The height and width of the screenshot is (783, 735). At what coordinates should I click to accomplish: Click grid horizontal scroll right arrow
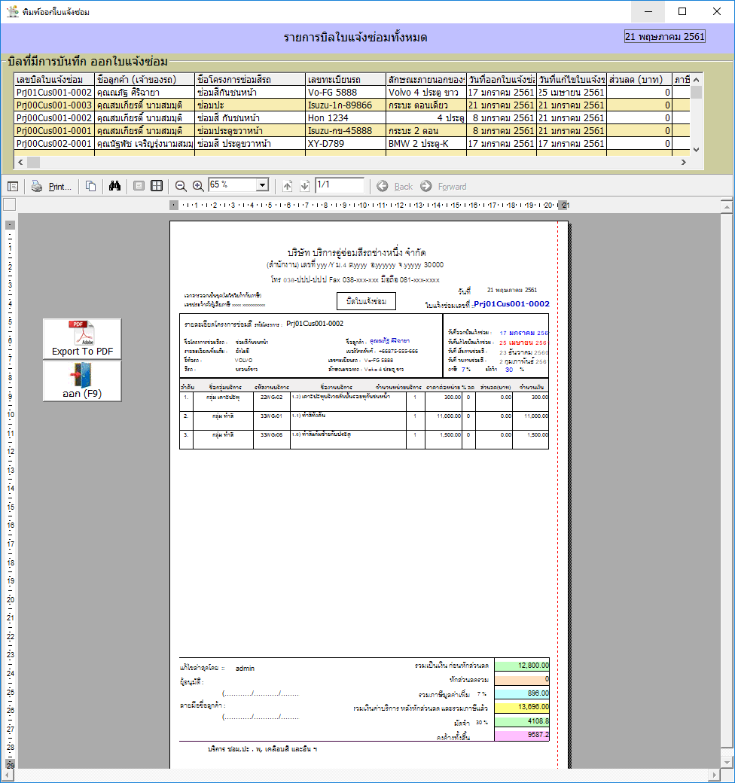(x=684, y=163)
